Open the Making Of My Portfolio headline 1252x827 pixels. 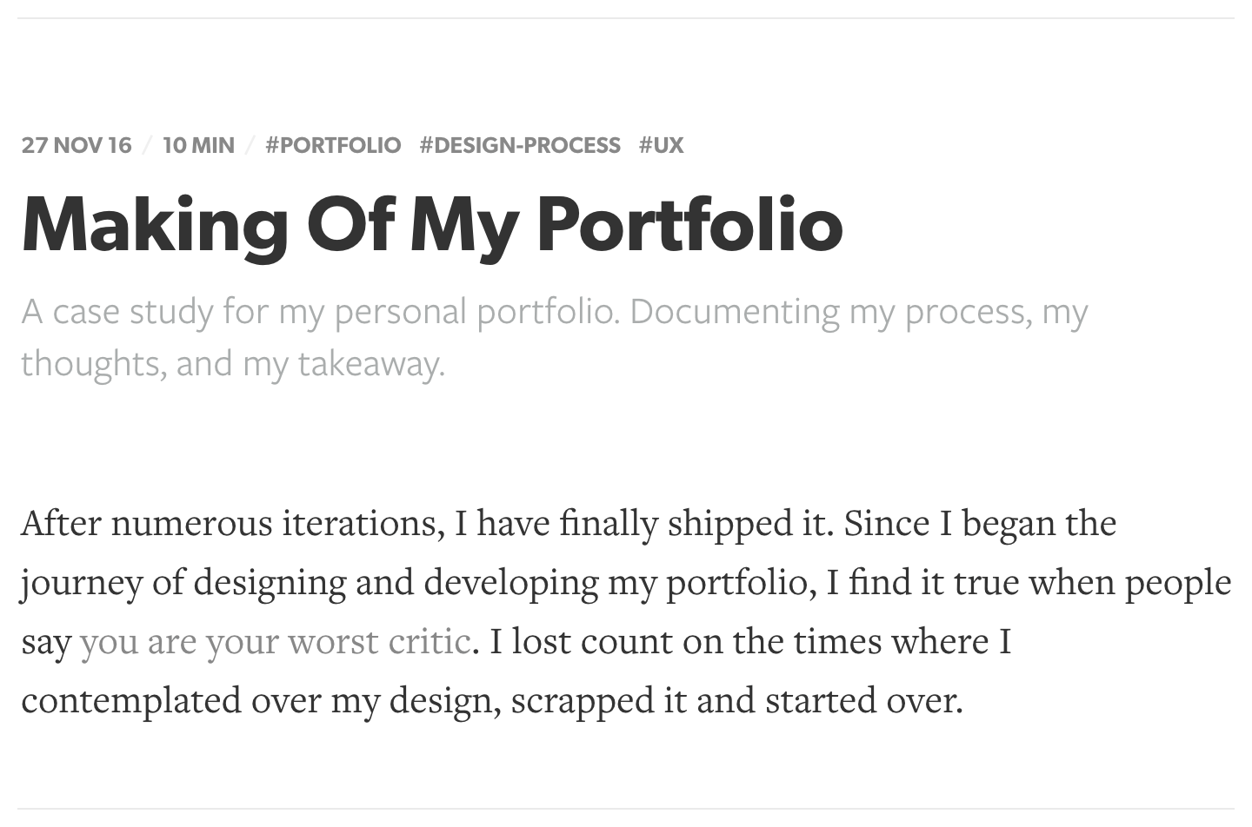432,224
